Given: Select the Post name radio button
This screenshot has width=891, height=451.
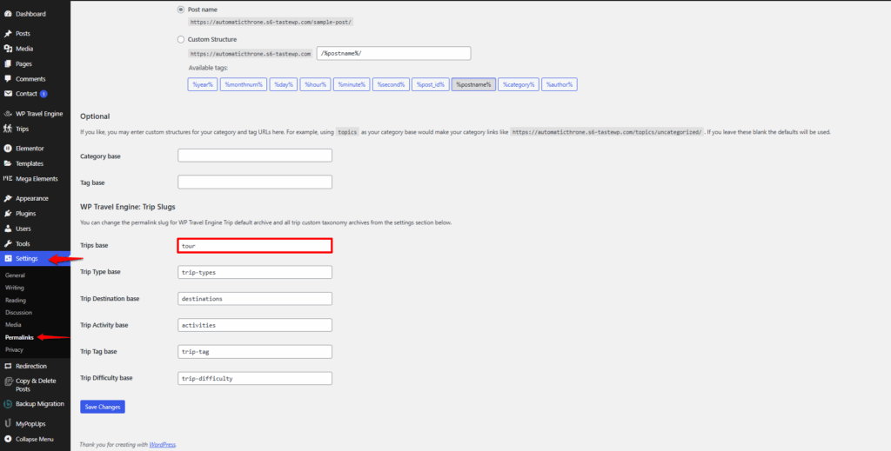Looking at the screenshot, I should [181, 10].
